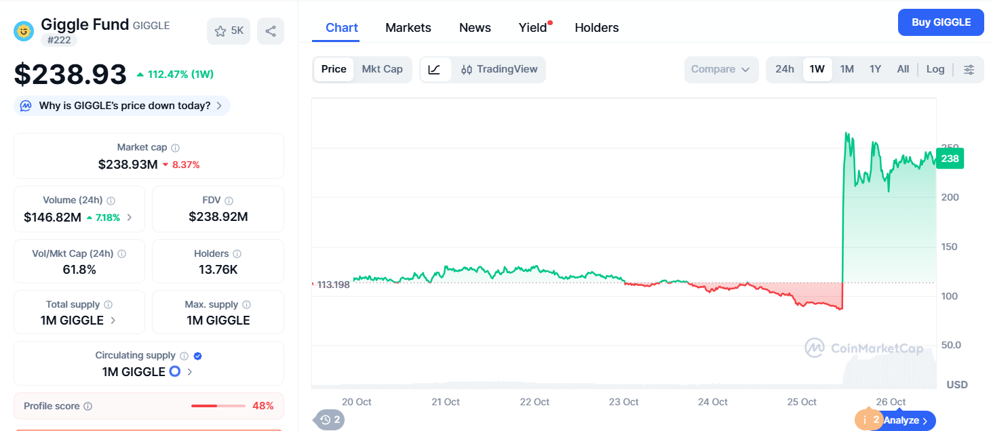Set chart range to 24h

(785, 69)
